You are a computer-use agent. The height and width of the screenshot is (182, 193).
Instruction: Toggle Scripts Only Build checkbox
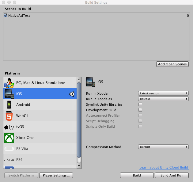(x=140, y=126)
